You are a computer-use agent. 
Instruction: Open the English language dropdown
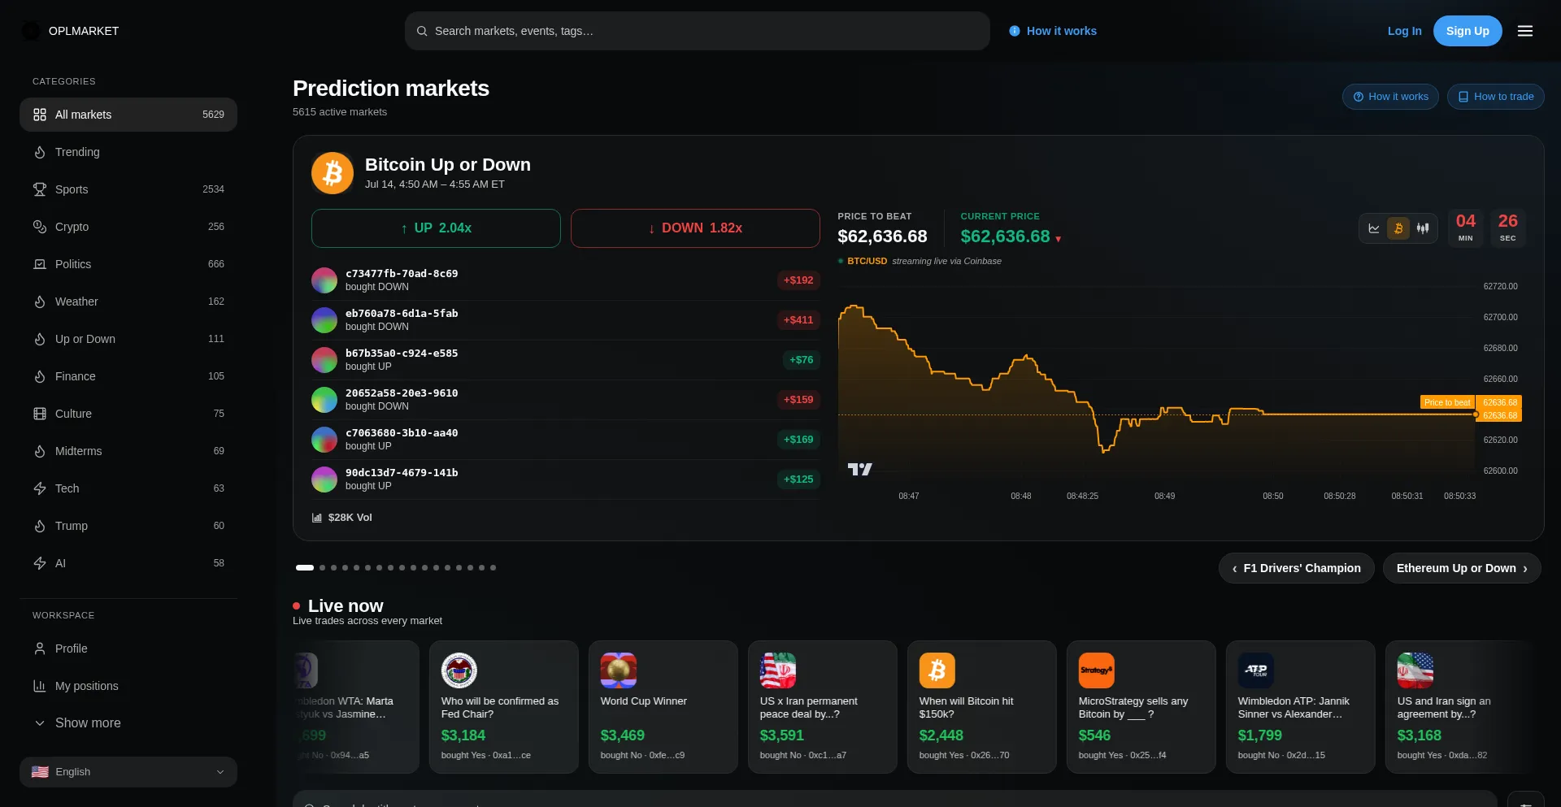128,772
